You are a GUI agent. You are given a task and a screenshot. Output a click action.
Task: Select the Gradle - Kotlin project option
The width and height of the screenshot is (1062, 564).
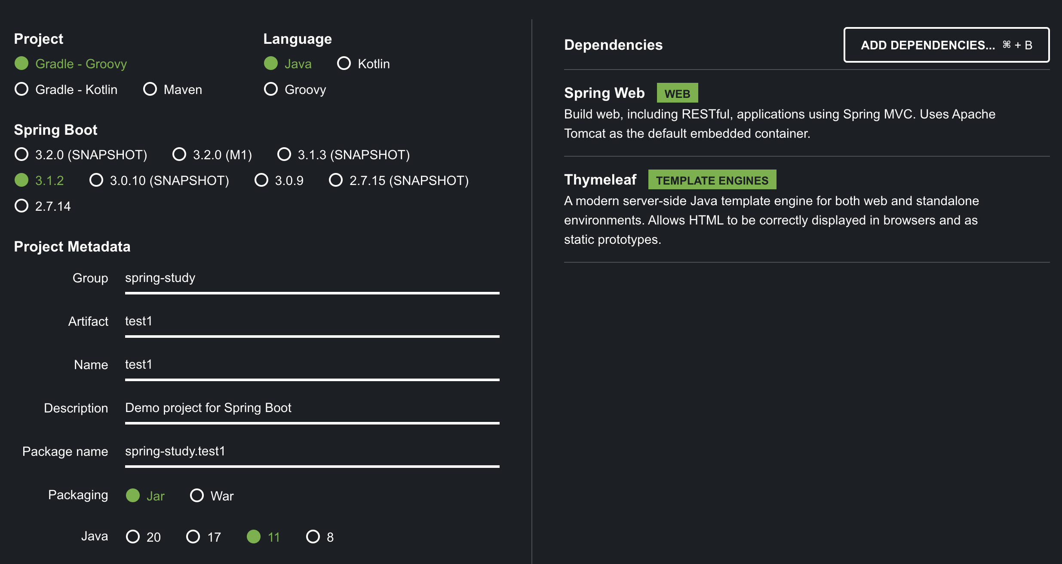coord(66,89)
